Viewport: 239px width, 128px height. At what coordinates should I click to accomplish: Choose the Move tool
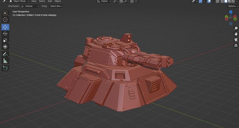5,27
